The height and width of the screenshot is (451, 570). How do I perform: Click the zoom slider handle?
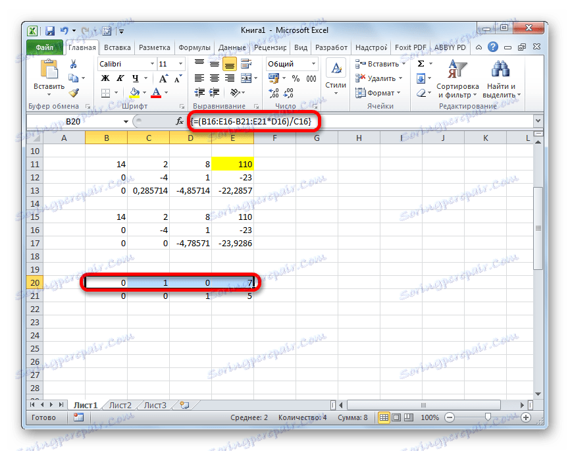[488, 417]
